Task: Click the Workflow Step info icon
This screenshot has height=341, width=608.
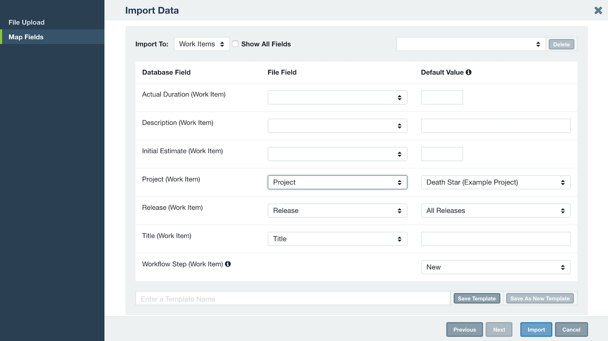Action: tap(228, 264)
